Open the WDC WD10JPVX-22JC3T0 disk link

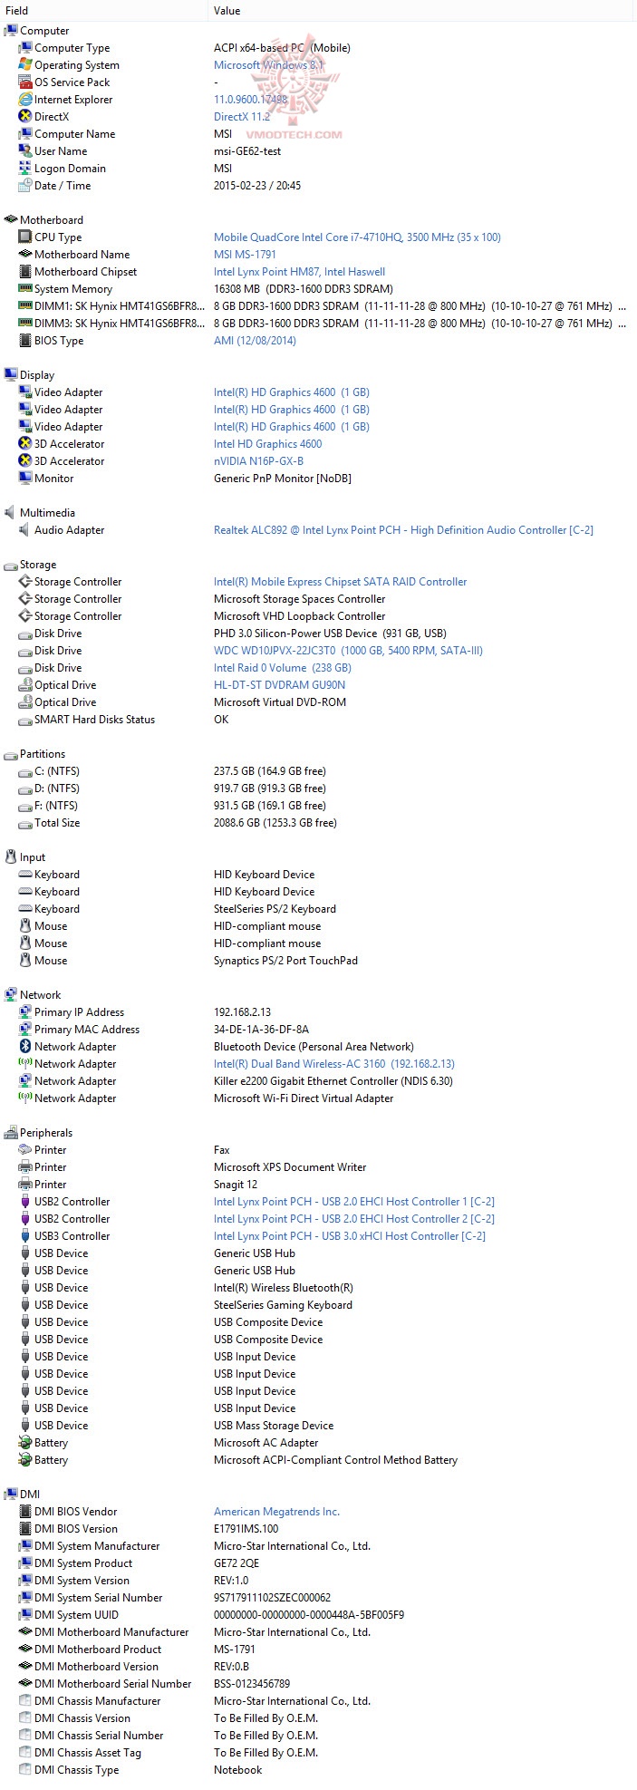pos(348,651)
